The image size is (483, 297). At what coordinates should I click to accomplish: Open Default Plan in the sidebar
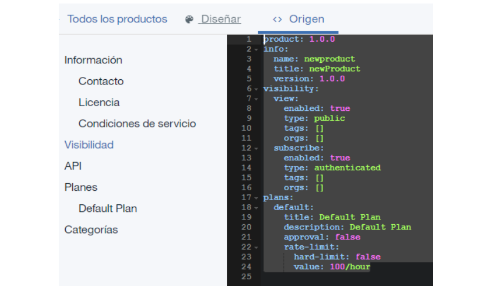pos(108,208)
